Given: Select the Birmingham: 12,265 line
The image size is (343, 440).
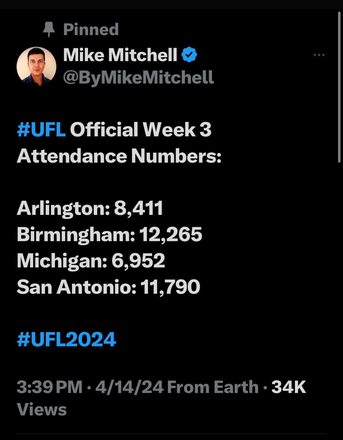Looking at the screenshot, I should pyautogui.click(x=109, y=235).
